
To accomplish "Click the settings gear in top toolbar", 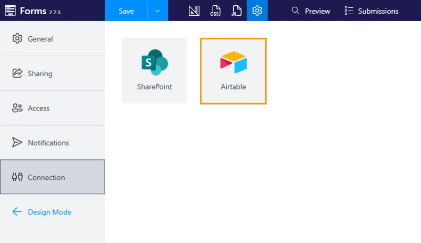I will coord(257,11).
